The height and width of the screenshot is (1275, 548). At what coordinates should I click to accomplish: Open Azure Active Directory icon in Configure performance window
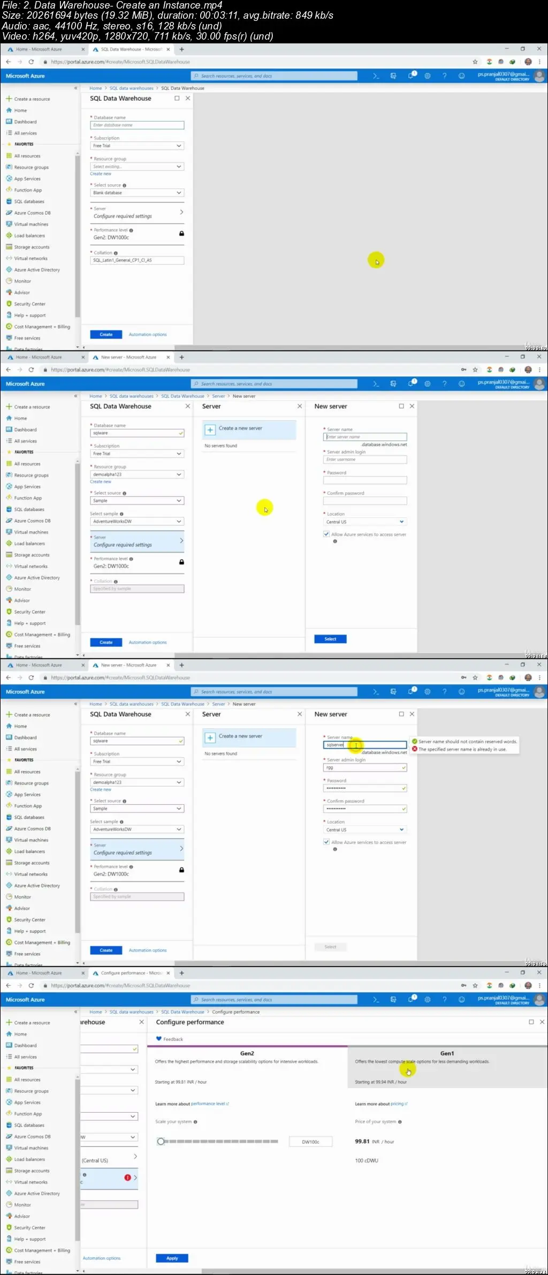tap(9, 1193)
